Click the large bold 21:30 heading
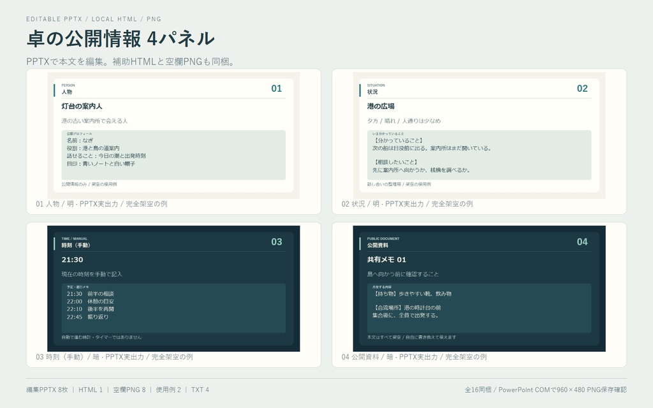653x408 pixels. point(73,259)
